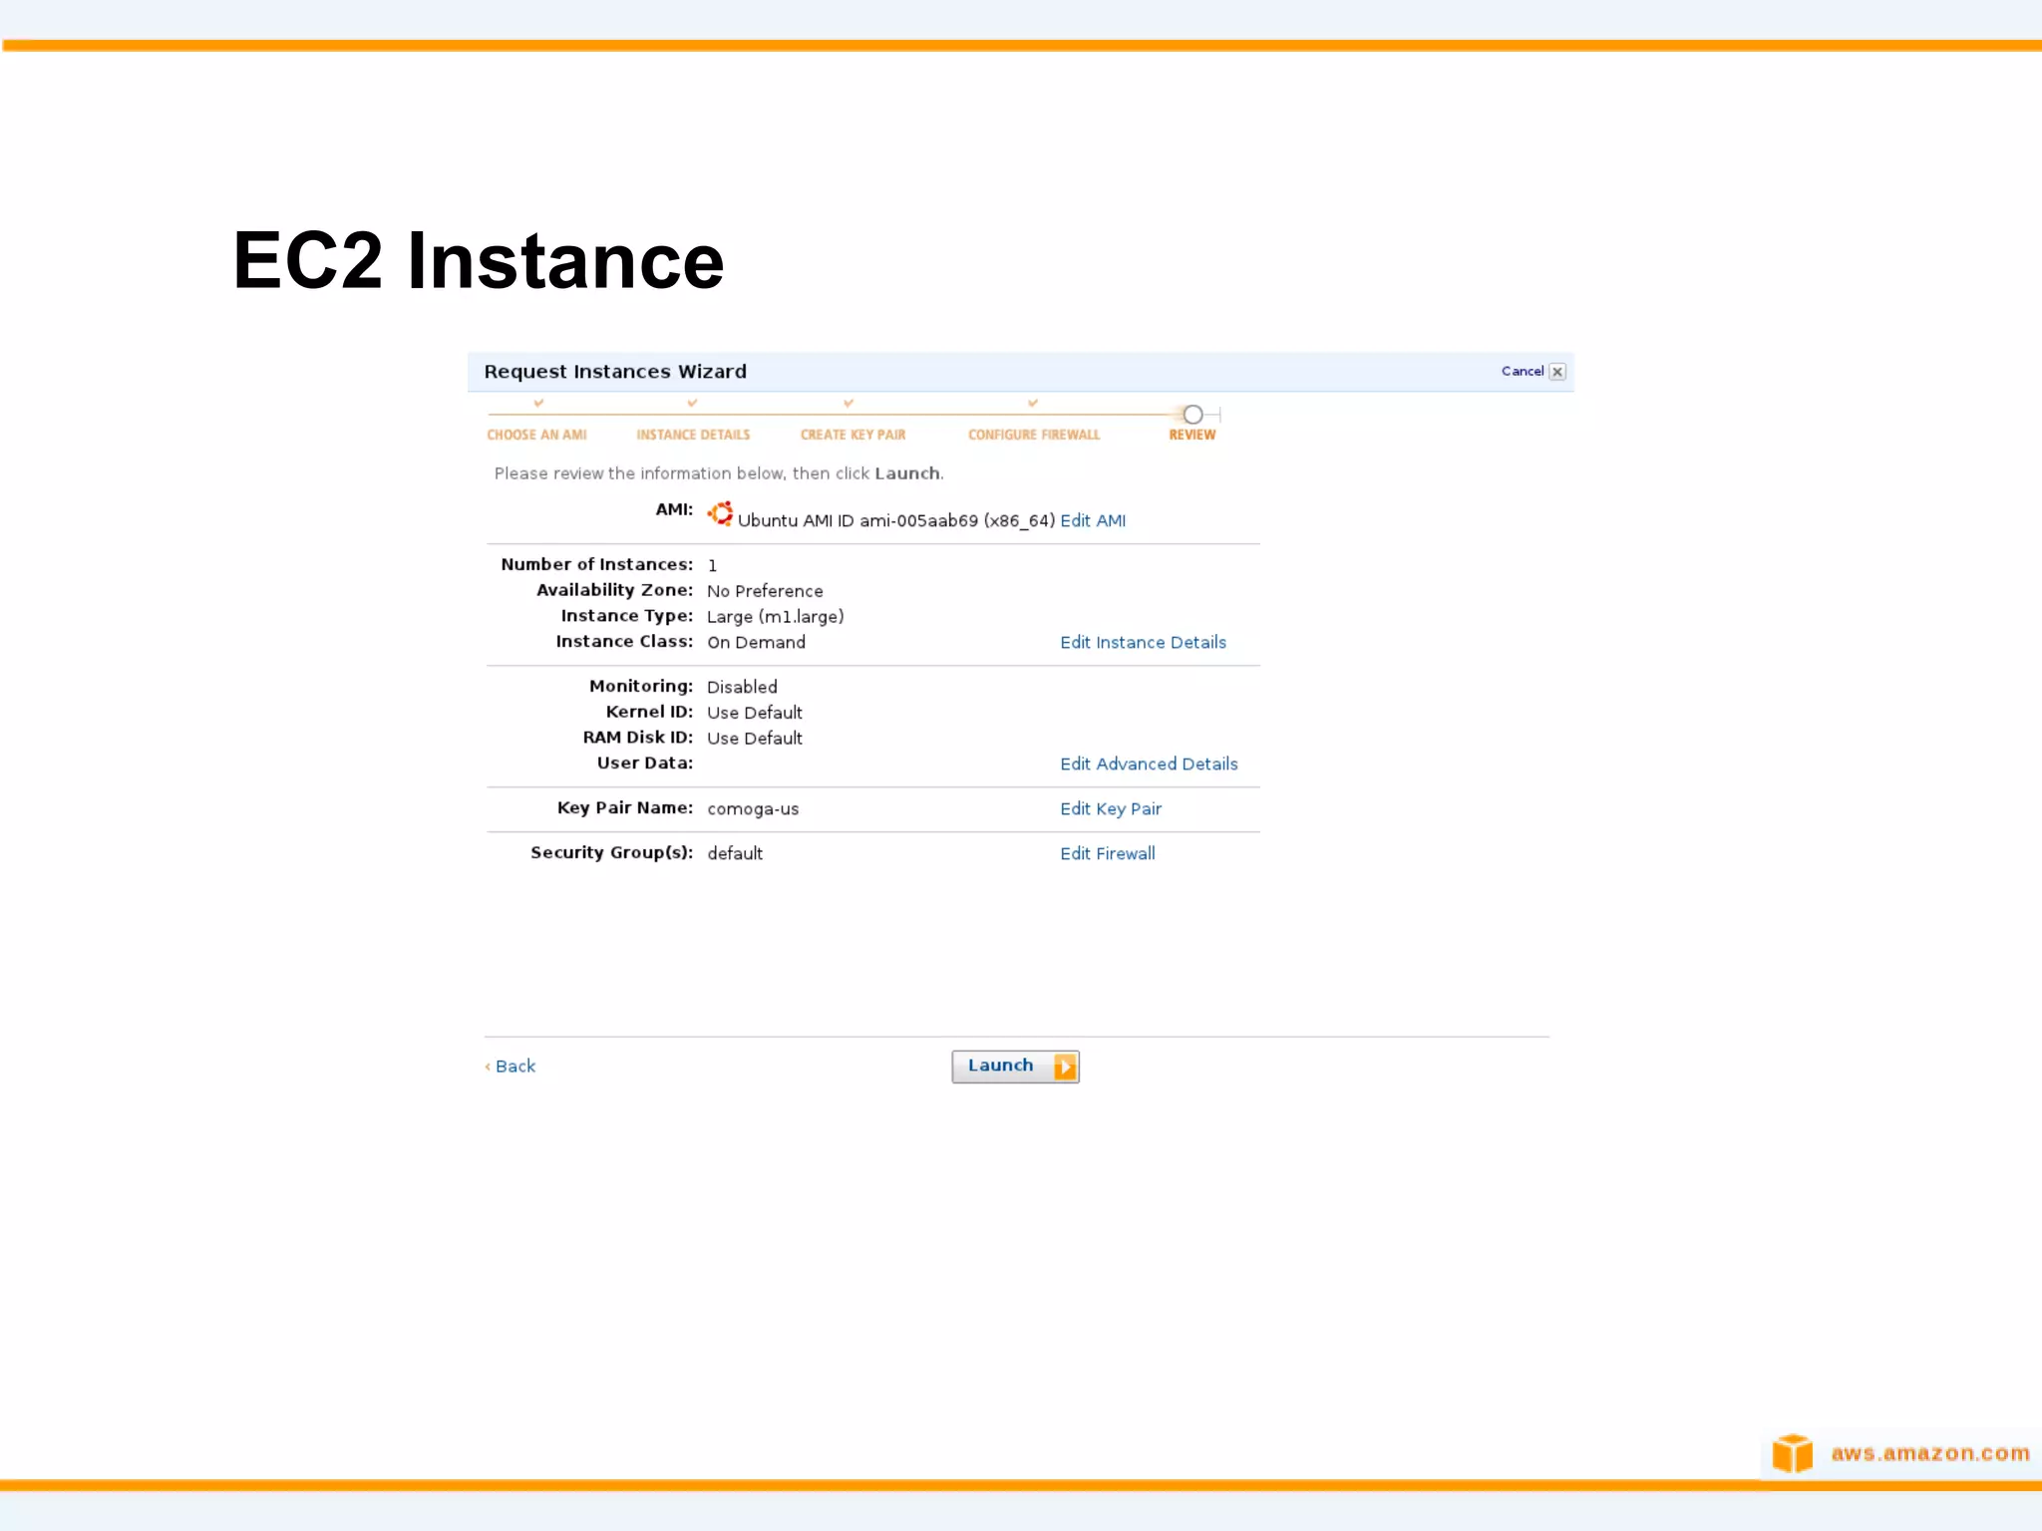Click checkmark above Configure Firewall
2042x1531 pixels.
(1033, 403)
